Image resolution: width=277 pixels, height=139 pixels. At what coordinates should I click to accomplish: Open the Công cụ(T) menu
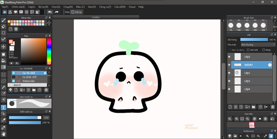coord(105,7)
